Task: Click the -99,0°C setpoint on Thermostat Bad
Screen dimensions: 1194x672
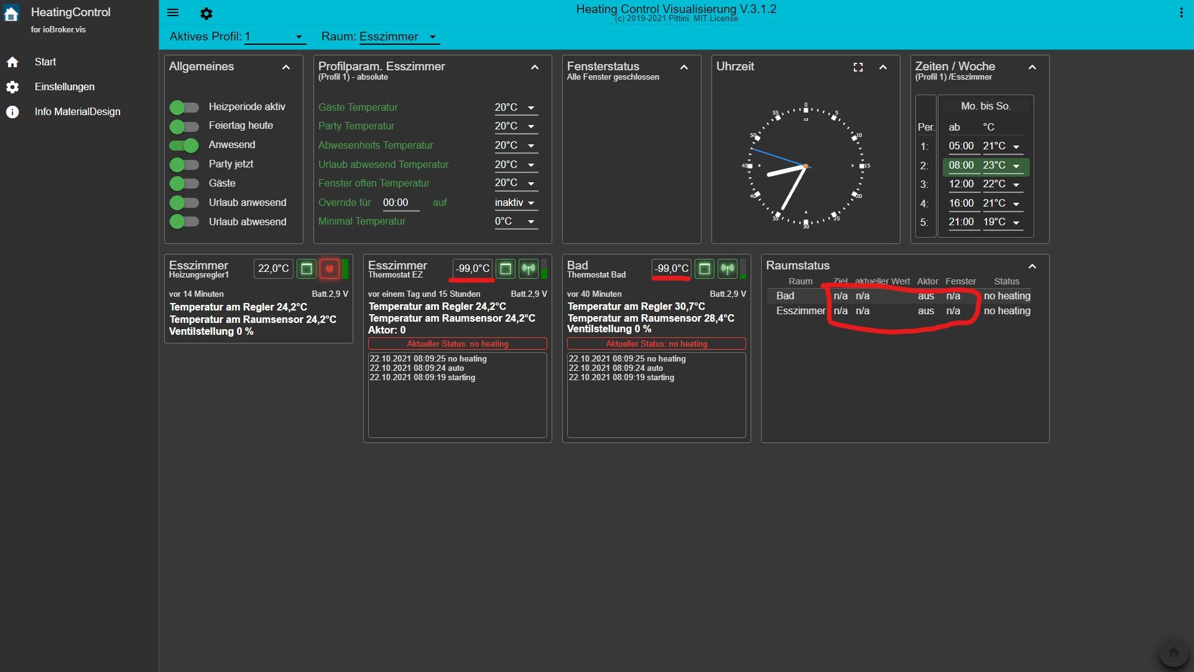Action: (x=672, y=269)
